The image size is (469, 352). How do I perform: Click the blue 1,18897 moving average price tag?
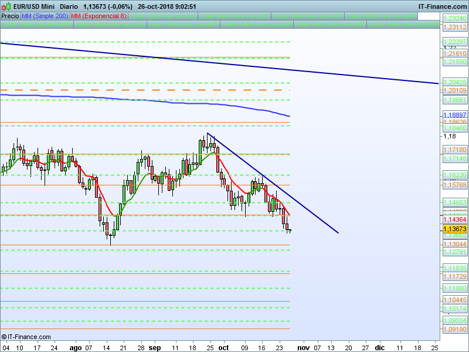point(455,115)
